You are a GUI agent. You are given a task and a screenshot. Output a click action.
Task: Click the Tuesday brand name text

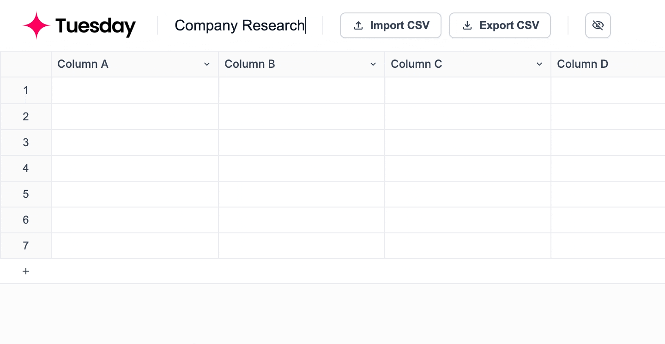click(96, 26)
